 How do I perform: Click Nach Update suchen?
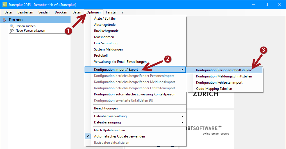(135, 130)
